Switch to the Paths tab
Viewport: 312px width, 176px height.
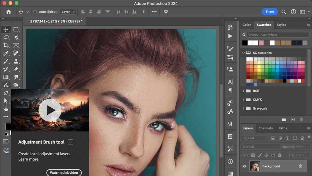(x=283, y=128)
